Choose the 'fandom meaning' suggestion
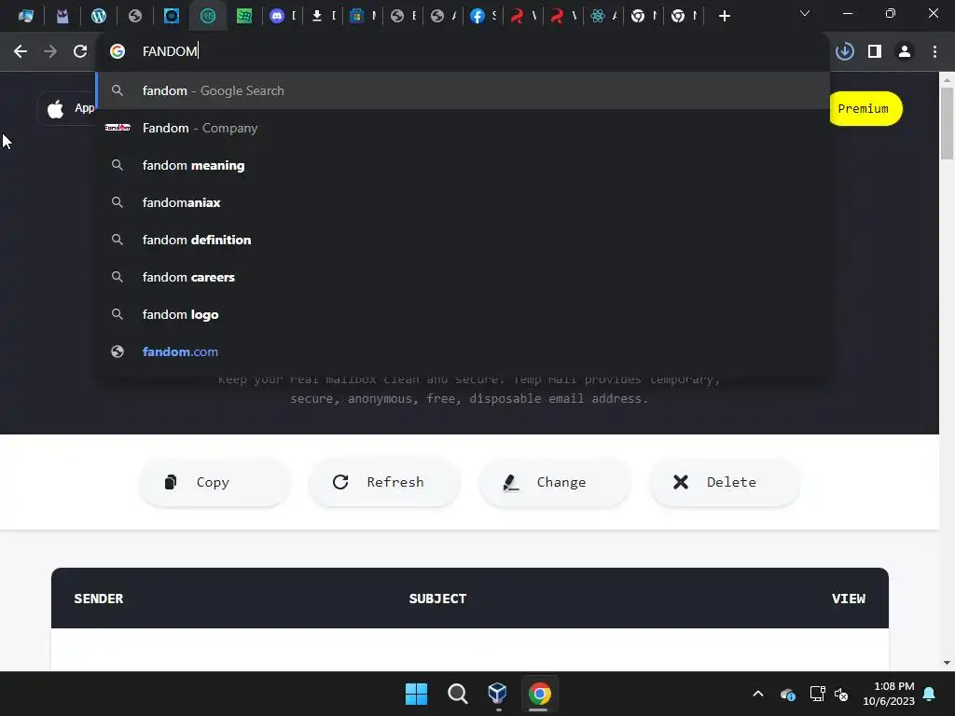Viewport: 955px width, 716px height. pos(463,165)
